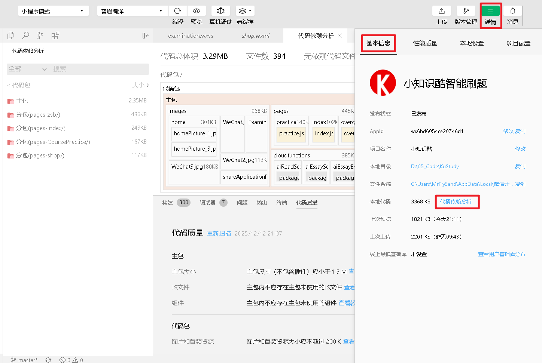Switch to the shop.wxml tab
This screenshot has width=542, height=363.
coord(256,36)
